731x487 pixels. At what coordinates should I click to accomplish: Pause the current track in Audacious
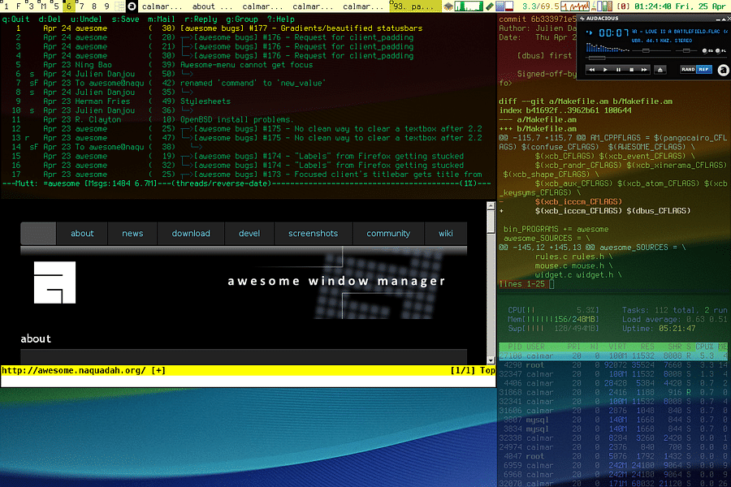618,68
